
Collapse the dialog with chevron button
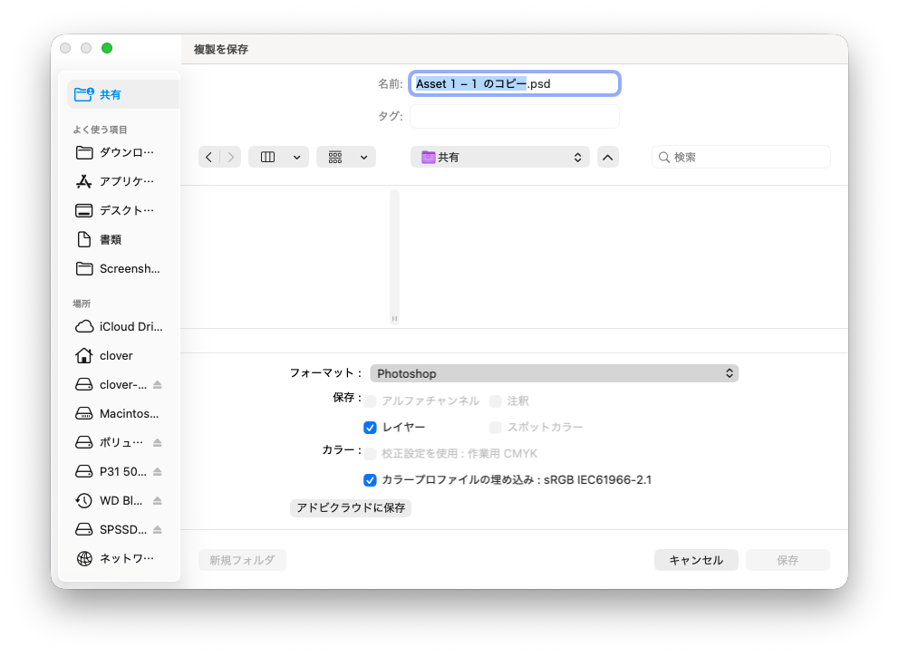[x=608, y=157]
